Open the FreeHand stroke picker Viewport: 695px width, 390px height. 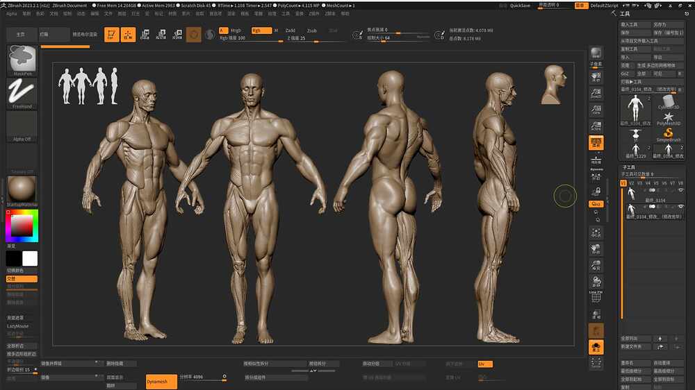point(22,92)
